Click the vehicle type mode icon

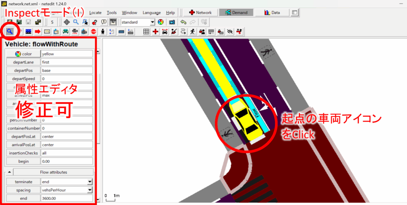(x=75, y=31)
